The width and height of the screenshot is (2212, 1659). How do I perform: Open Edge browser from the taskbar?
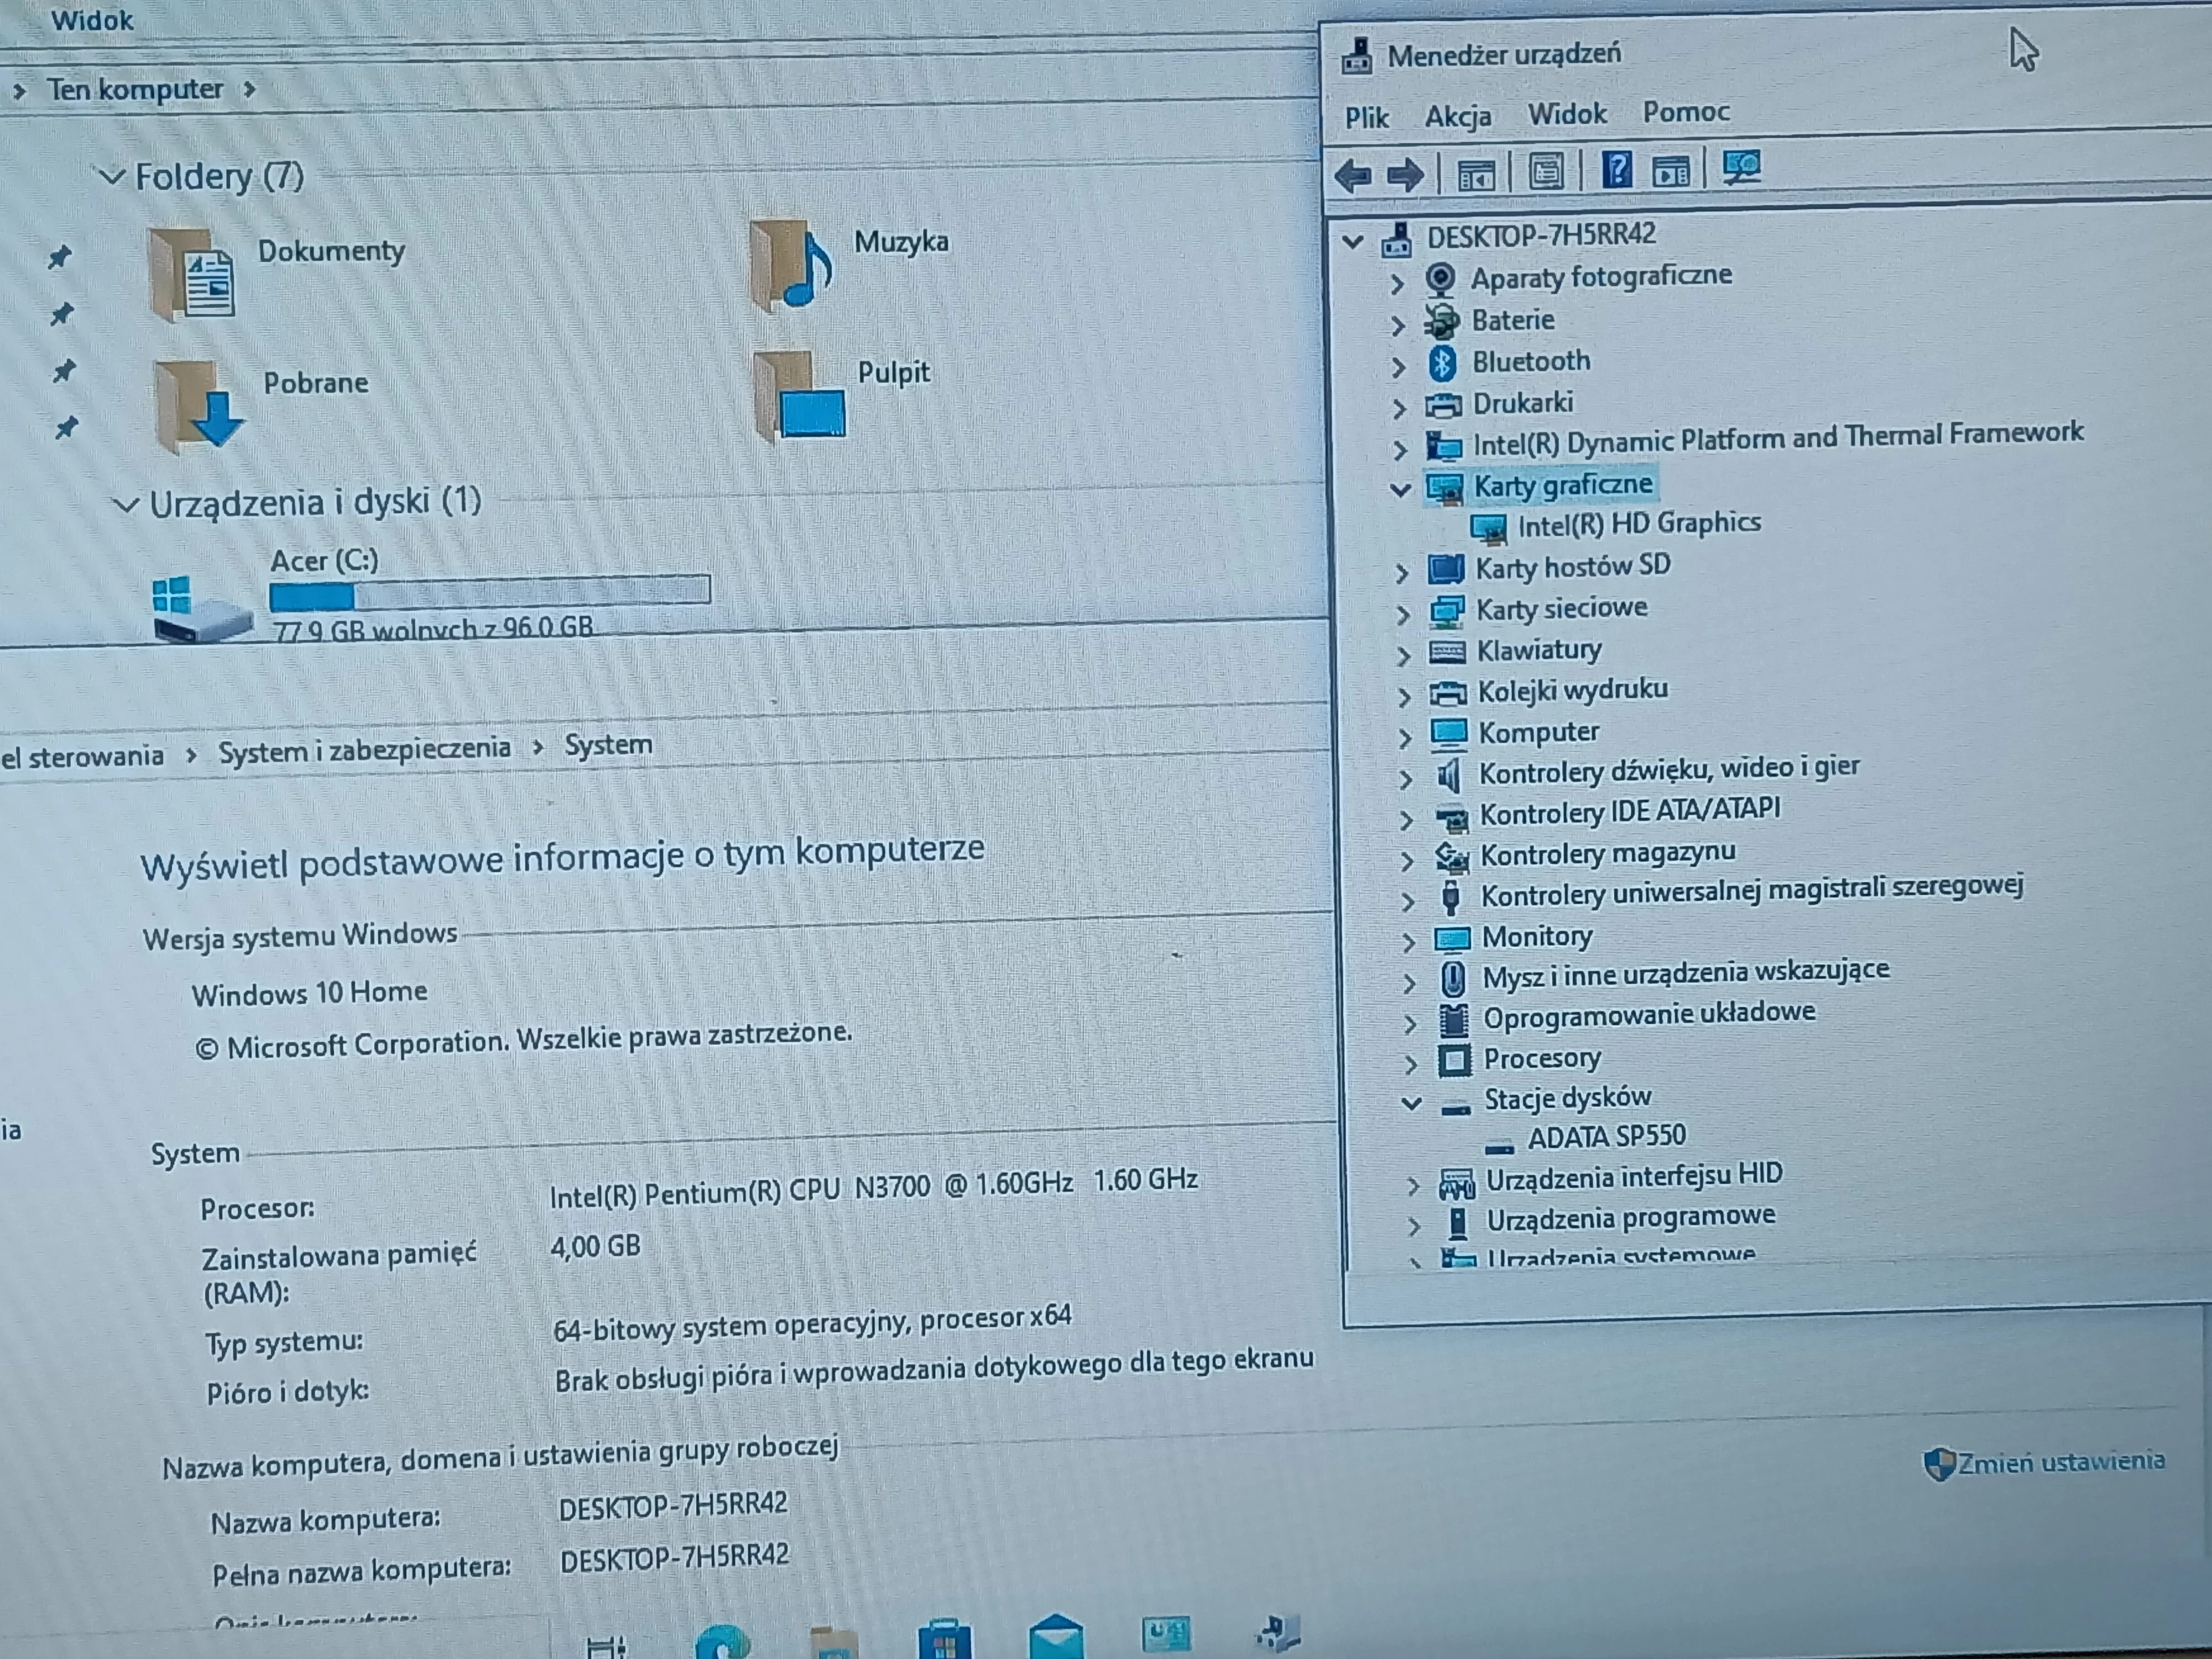(722, 1642)
